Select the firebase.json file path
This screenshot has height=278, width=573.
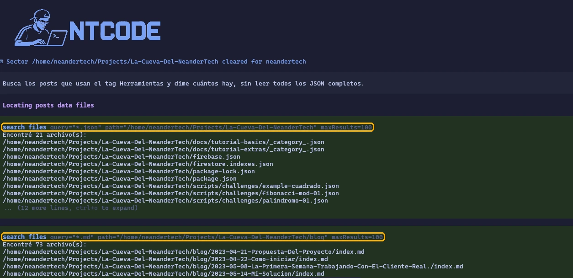tap(122, 156)
